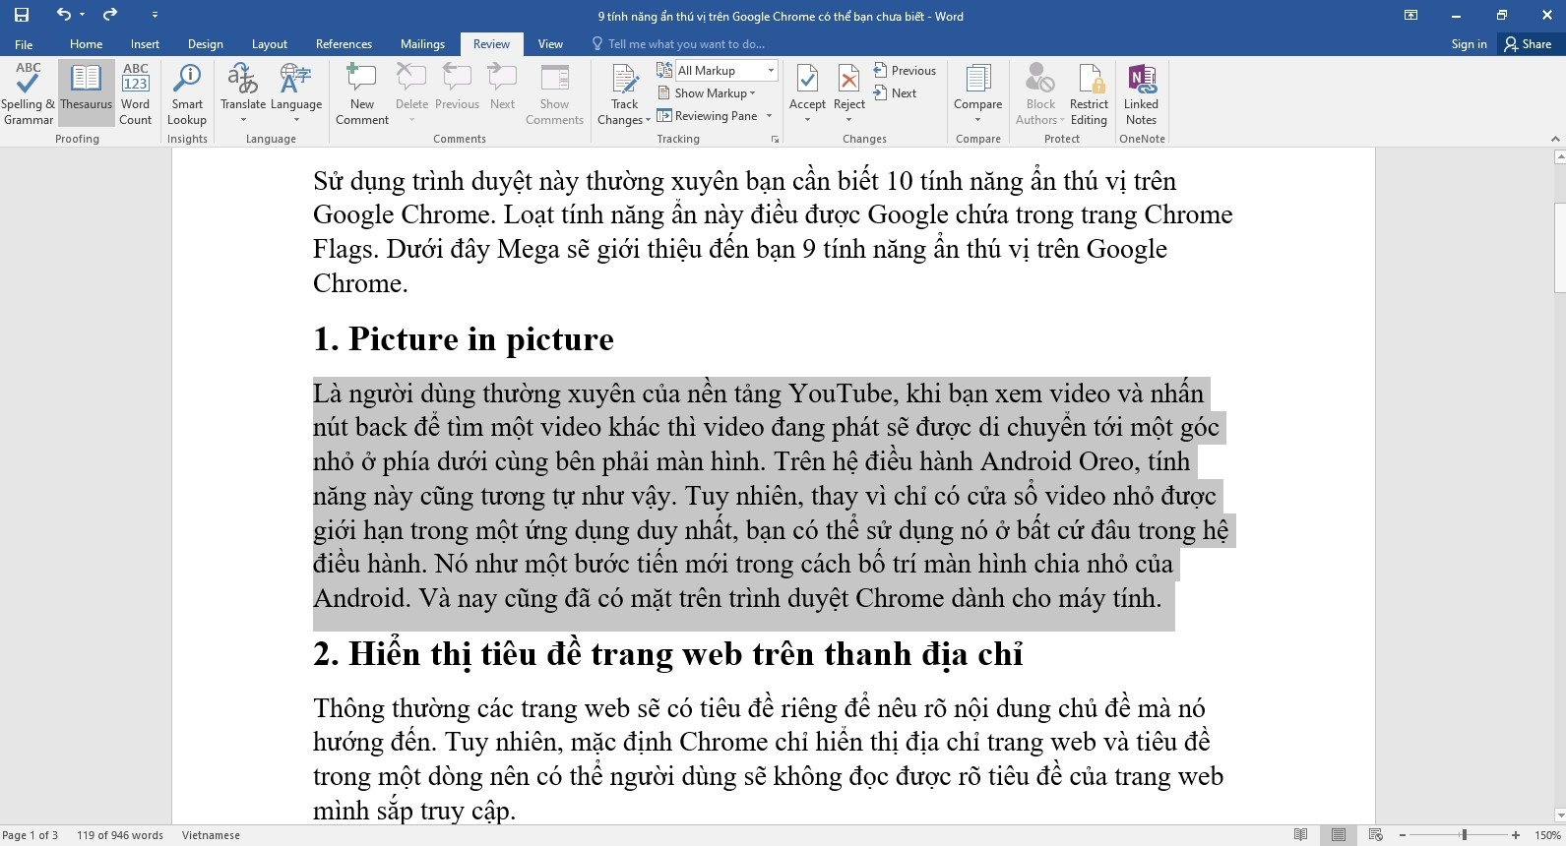Open the Thesaurus pane
1566x846 pixels.
[86, 93]
